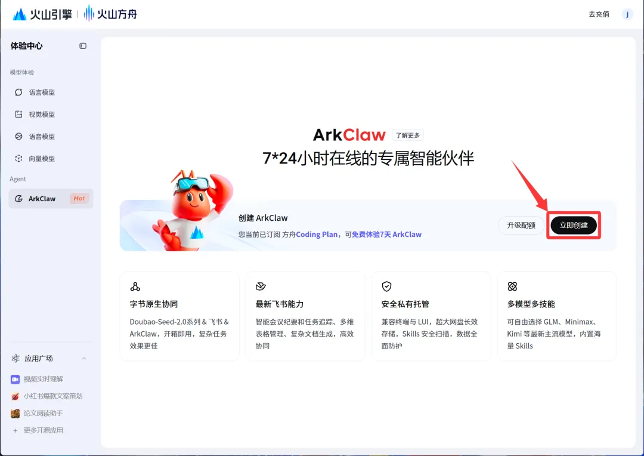Open 小红书爆款文案策划 app

[x=53, y=396]
